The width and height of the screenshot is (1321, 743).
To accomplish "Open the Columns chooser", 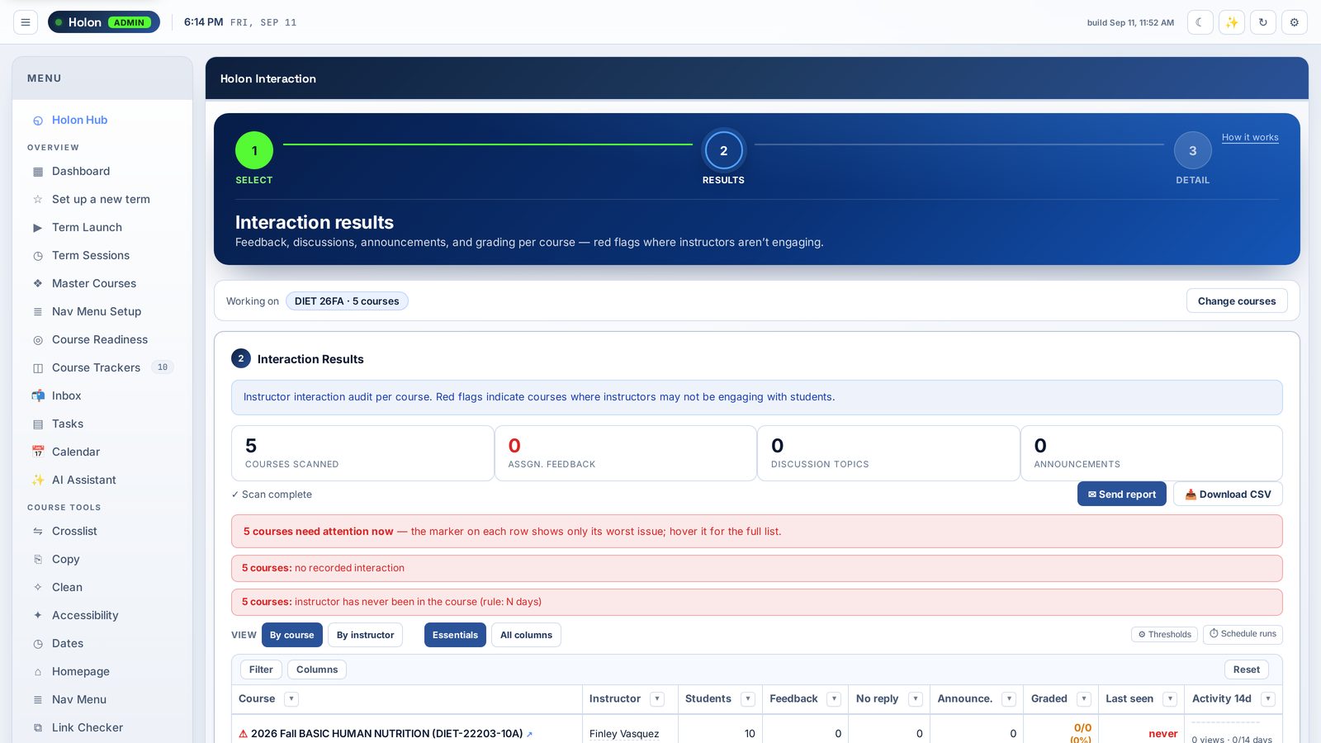I will point(317,670).
